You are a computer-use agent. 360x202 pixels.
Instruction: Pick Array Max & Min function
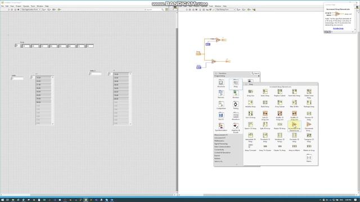click(x=294, y=104)
